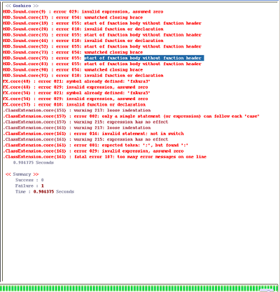Screen dimensions: 280x292
Task: Click the '<< Summary >>' heading
Action: pyautogui.click(x=22, y=174)
